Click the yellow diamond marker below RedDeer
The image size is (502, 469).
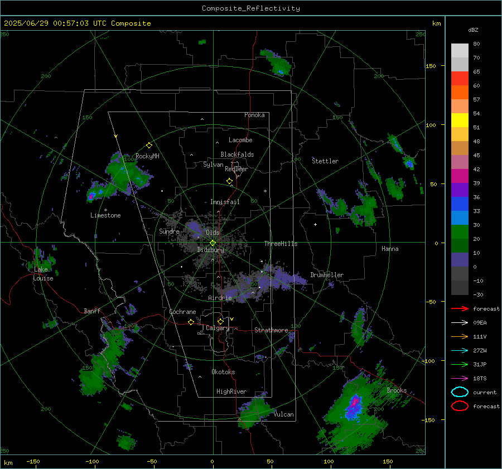[x=229, y=181]
